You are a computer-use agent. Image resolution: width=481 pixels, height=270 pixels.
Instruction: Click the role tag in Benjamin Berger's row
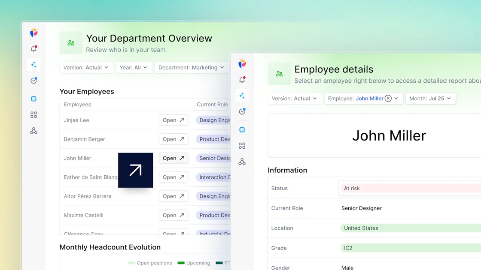pyautogui.click(x=213, y=139)
